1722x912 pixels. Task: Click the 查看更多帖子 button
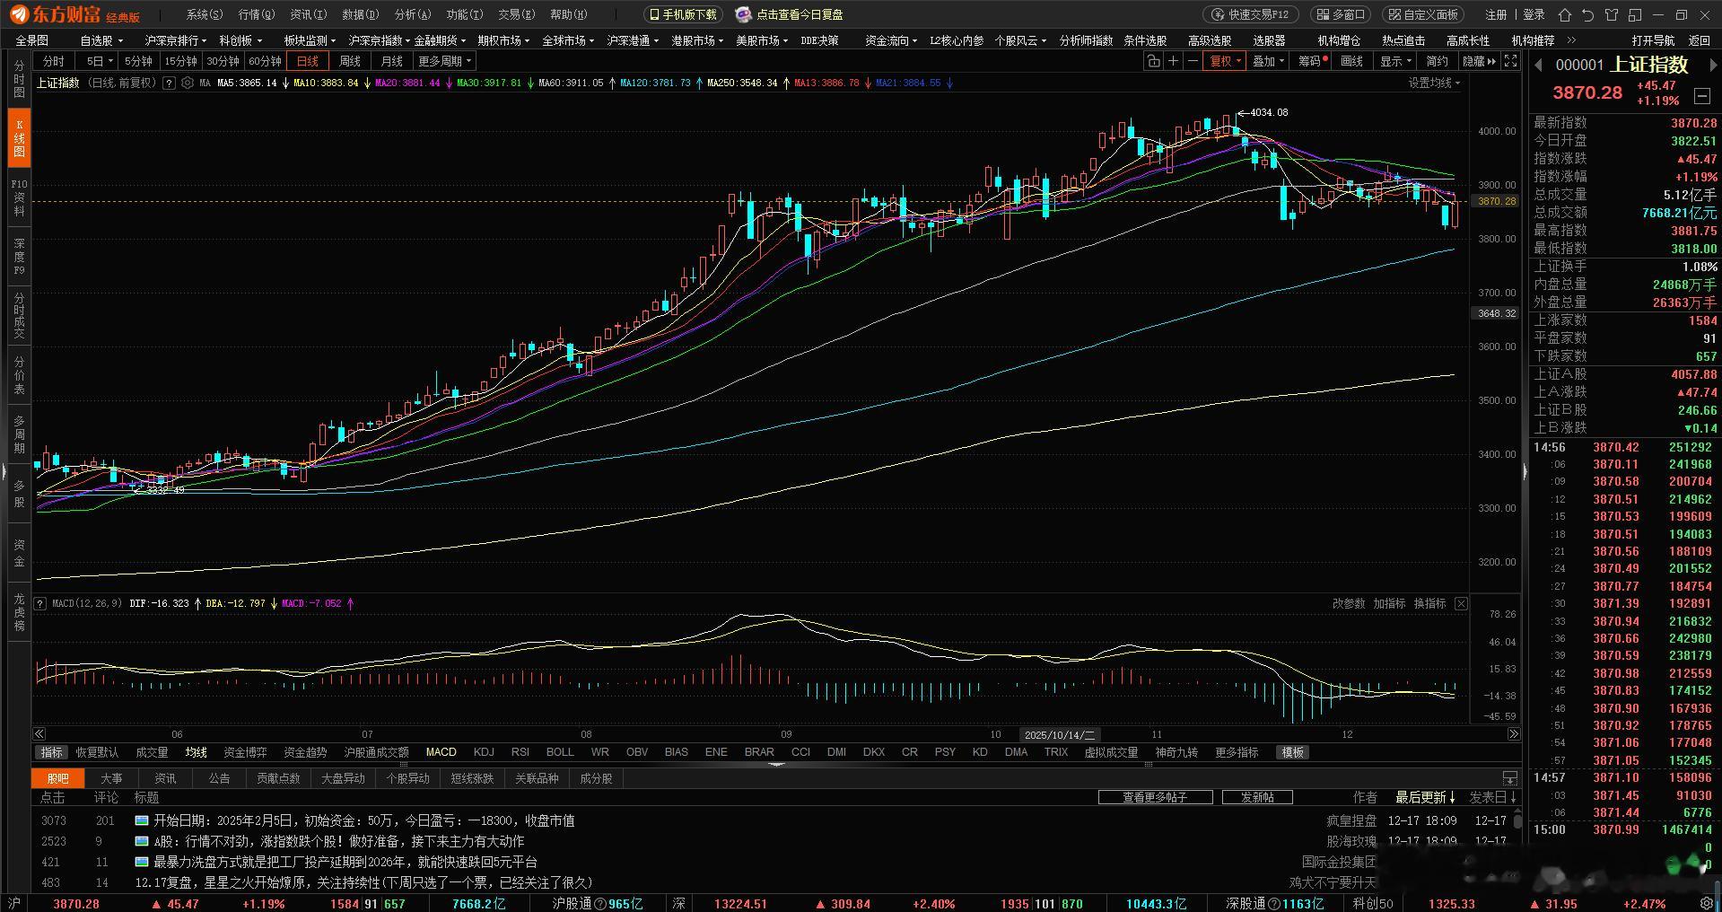point(1155,797)
